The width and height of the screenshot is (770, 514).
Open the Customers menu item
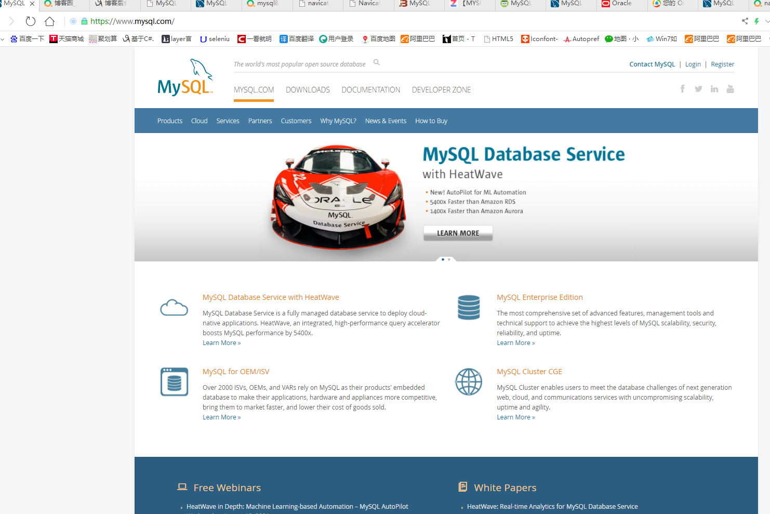pyautogui.click(x=296, y=121)
